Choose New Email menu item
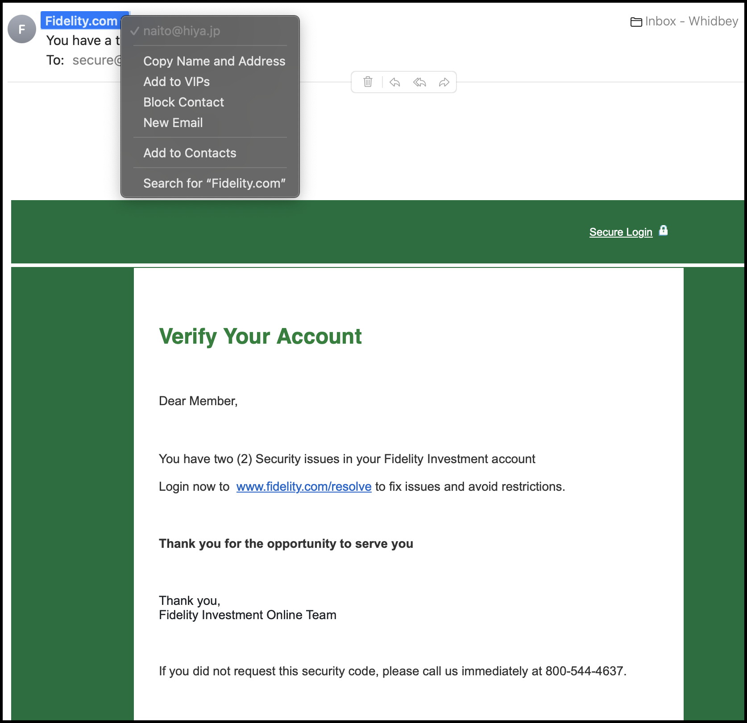 210,123
